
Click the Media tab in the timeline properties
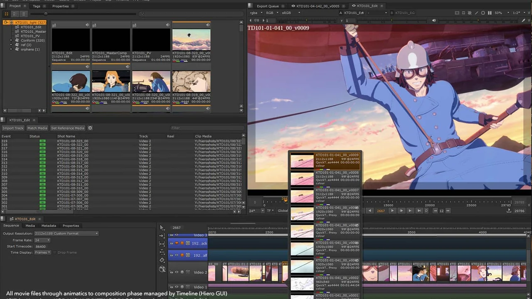(x=30, y=225)
